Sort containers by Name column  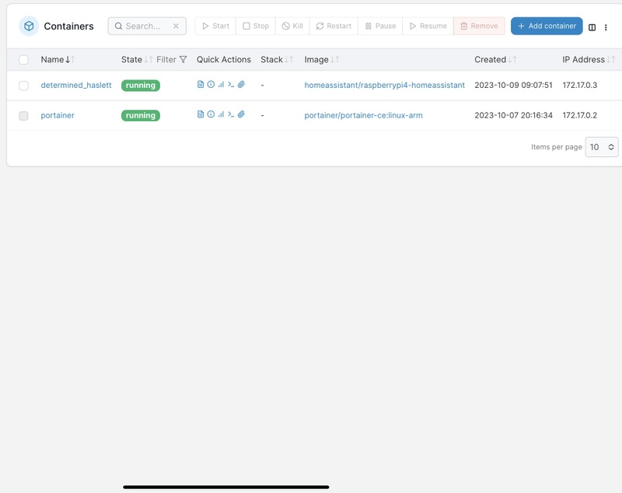[58, 60]
